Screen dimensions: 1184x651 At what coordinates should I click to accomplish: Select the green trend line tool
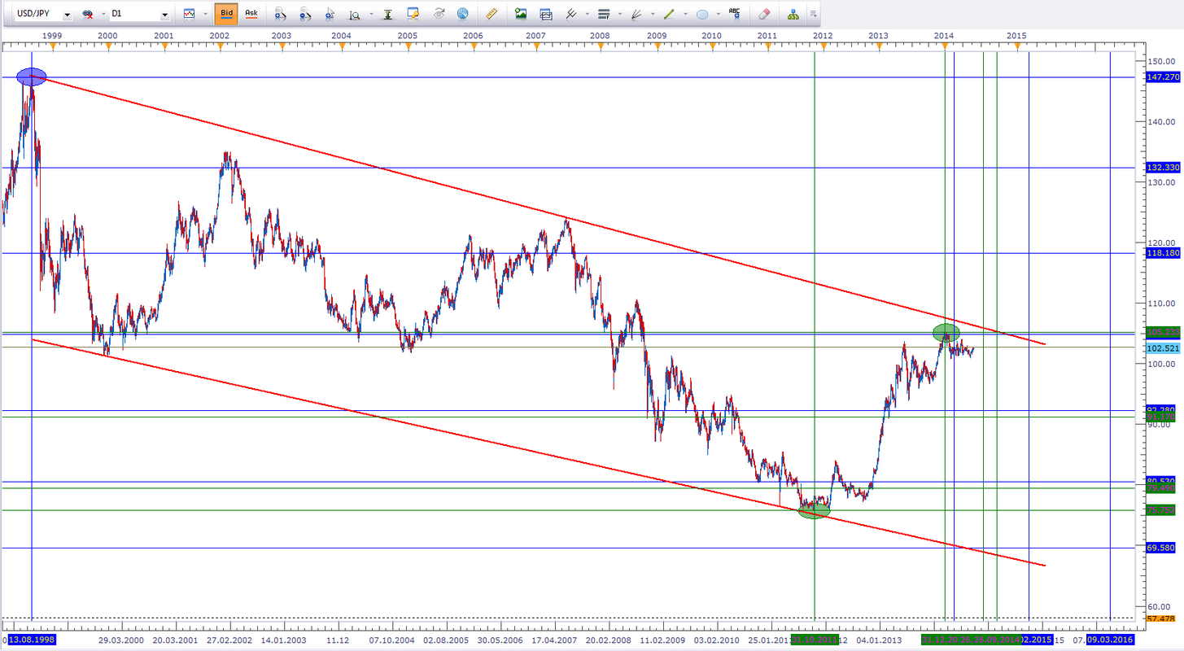pos(669,15)
